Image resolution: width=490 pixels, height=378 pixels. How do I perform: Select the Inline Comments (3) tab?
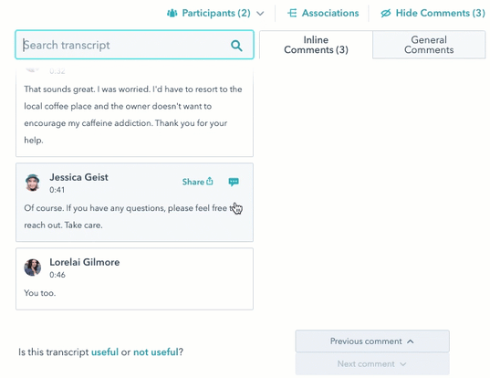click(316, 45)
